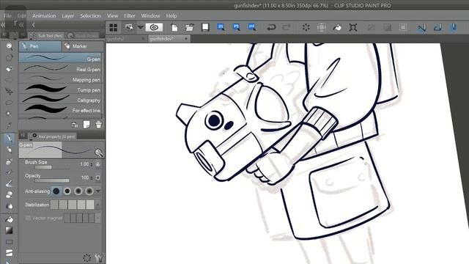Reset tool property to initial settings icon

point(86,257)
